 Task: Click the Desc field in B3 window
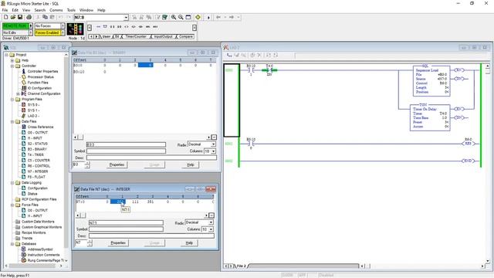151,158
